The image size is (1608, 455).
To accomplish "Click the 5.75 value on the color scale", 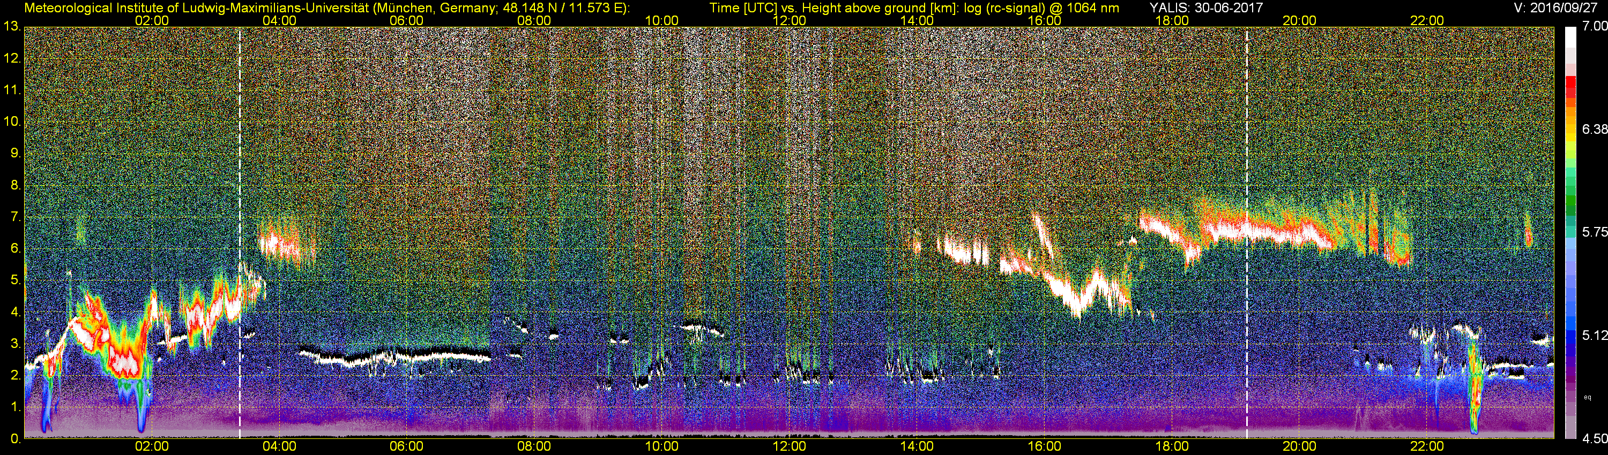I will coord(1594,232).
